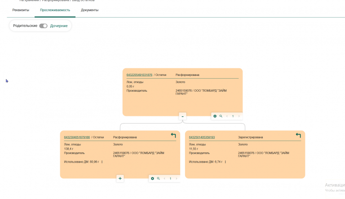The width and height of the screenshot is (345, 199).
Task: Switch to the Документы tab
Action: pyautogui.click(x=89, y=10)
